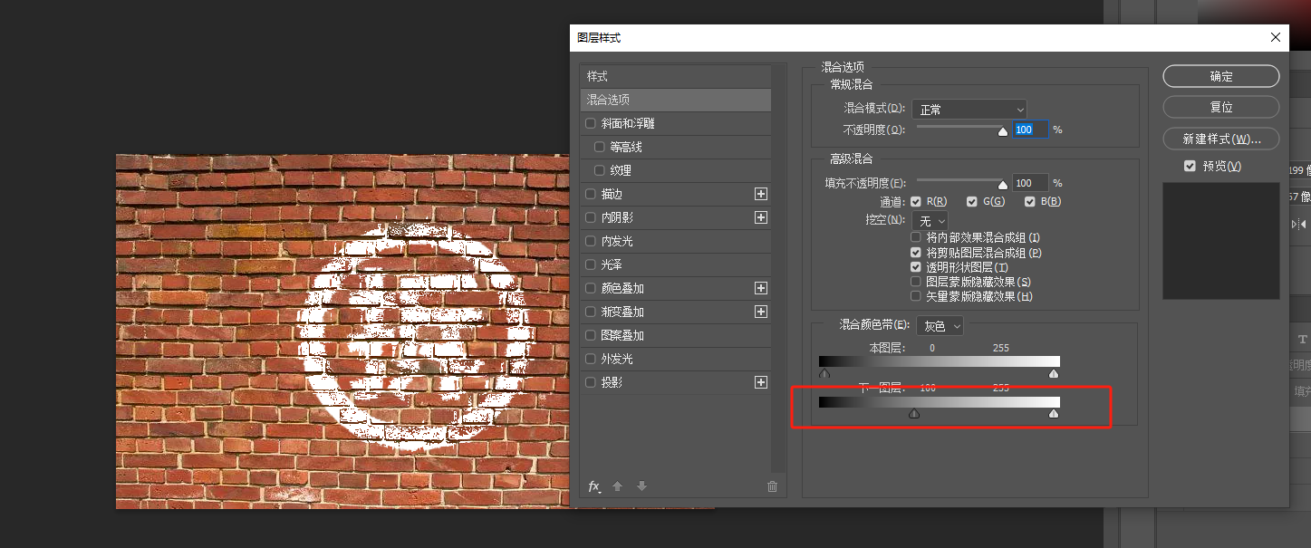The height and width of the screenshot is (548, 1311).
Task: Open the 描边 (Stroke) settings entry
Action: pos(612,194)
